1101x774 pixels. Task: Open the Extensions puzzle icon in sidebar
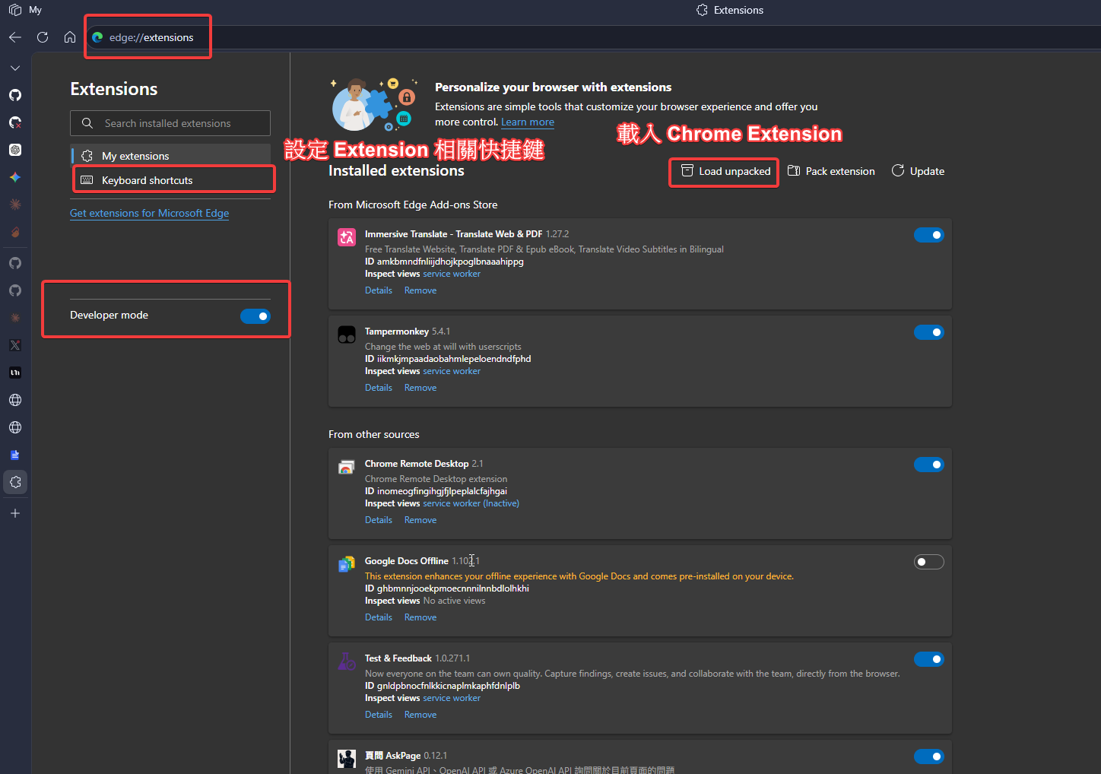pyautogui.click(x=15, y=482)
